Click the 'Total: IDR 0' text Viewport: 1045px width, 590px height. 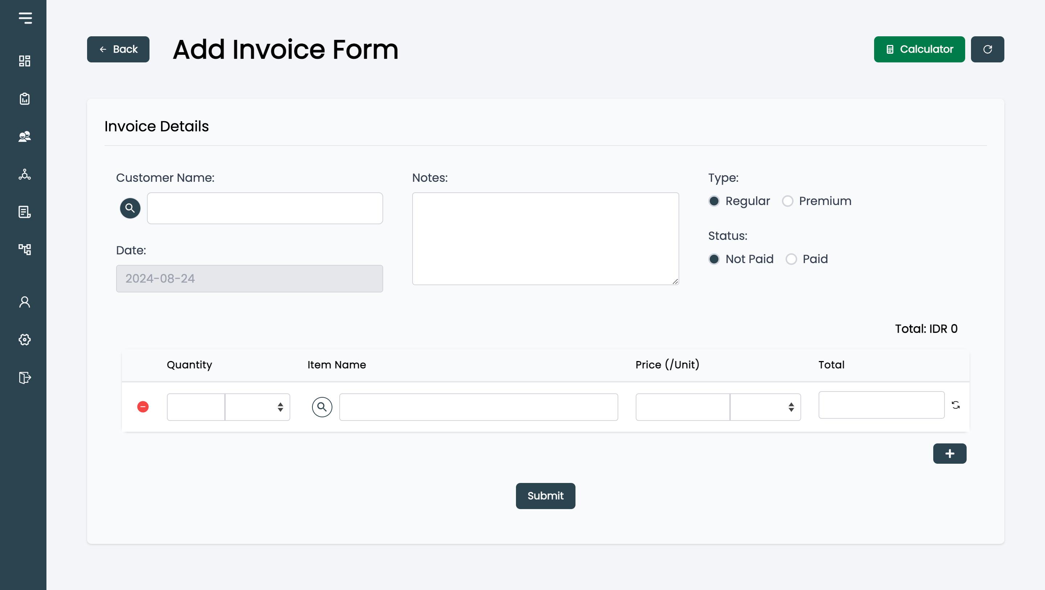point(926,329)
